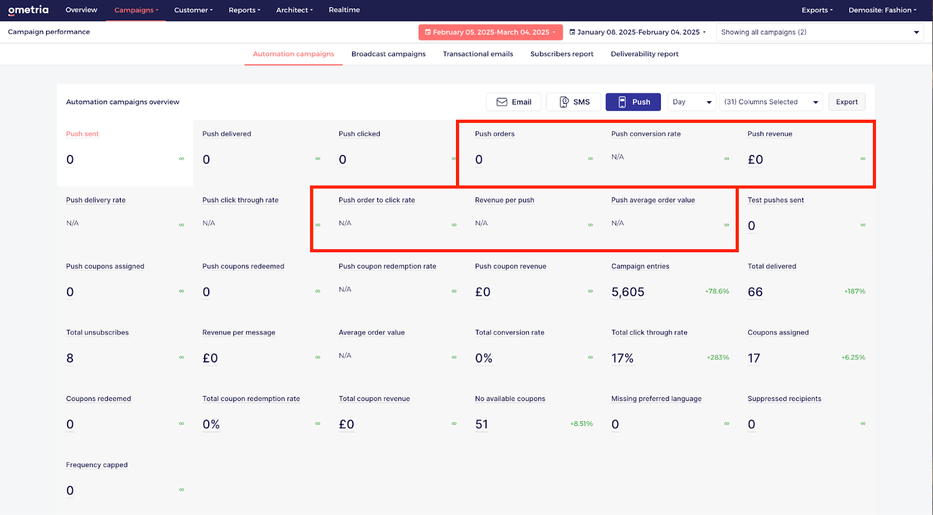The height and width of the screenshot is (515, 933).
Task: Click the Total coupon redemption rate label
Action: pyautogui.click(x=251, y=399)
